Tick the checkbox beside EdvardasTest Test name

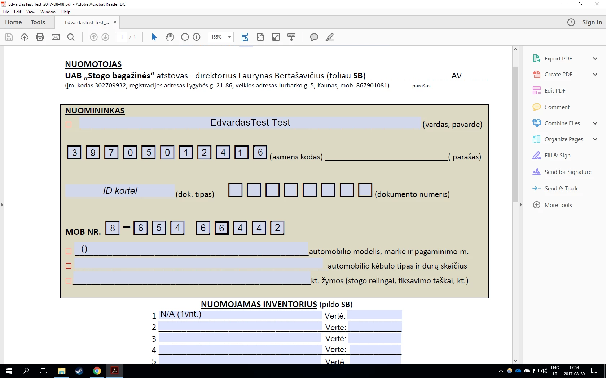(x=69, y=125)
